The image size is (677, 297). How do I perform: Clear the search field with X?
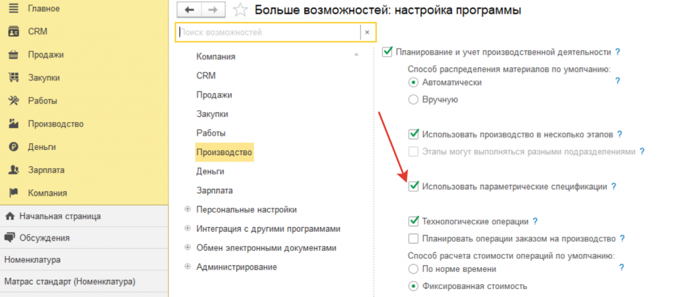tap(367, 32)
